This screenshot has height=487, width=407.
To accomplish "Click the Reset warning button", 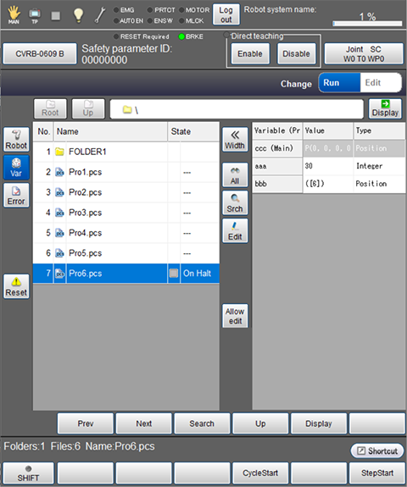I will pos(16,286).
